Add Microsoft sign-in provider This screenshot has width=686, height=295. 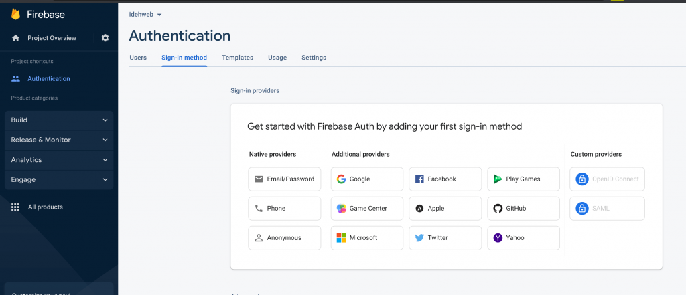click(x=366, y=237)
